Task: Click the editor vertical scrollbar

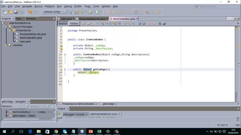Action: point(236,64)
